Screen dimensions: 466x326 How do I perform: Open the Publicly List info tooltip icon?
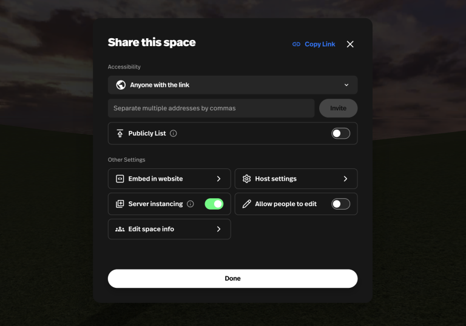174,133
